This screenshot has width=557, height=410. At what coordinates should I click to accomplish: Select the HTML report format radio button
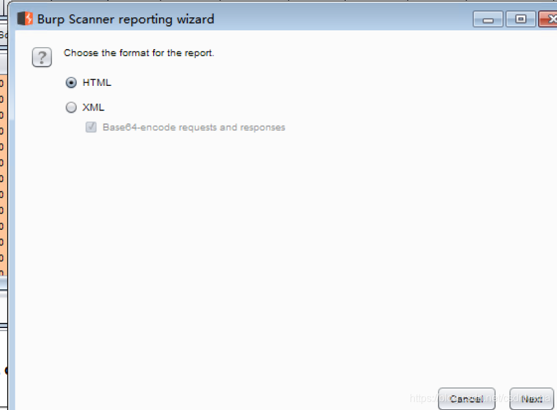[71, 83]
